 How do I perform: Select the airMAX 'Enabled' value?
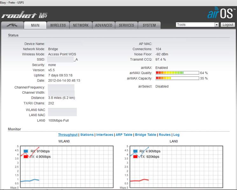coord(162,68)
